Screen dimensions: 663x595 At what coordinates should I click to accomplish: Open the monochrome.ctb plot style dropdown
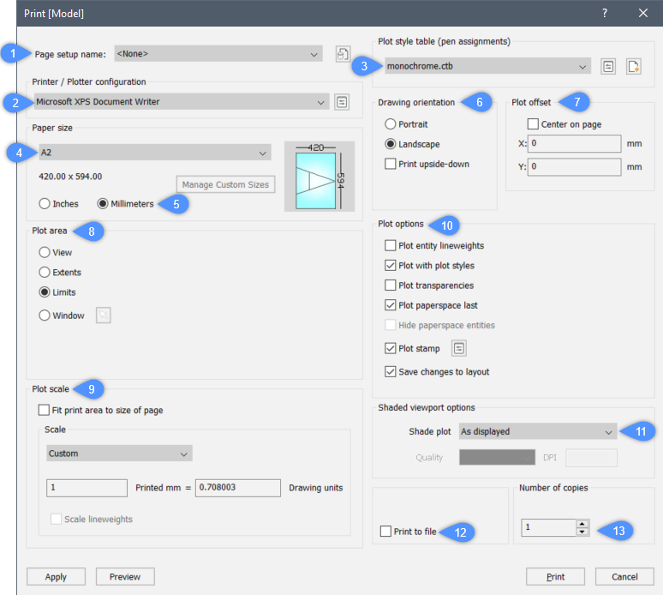pyautogui.click(x=484, y=67)
